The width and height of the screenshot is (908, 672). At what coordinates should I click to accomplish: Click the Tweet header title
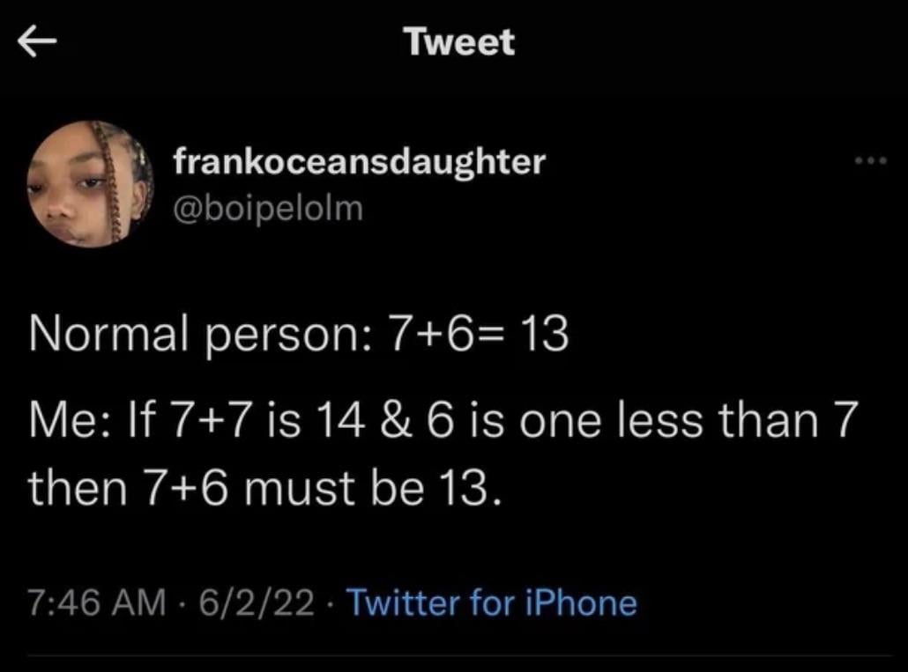pos(458,42)
